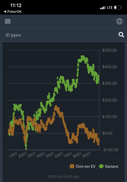
Task: Go back to PokerOK app
Action: click(x=13, y=12)
